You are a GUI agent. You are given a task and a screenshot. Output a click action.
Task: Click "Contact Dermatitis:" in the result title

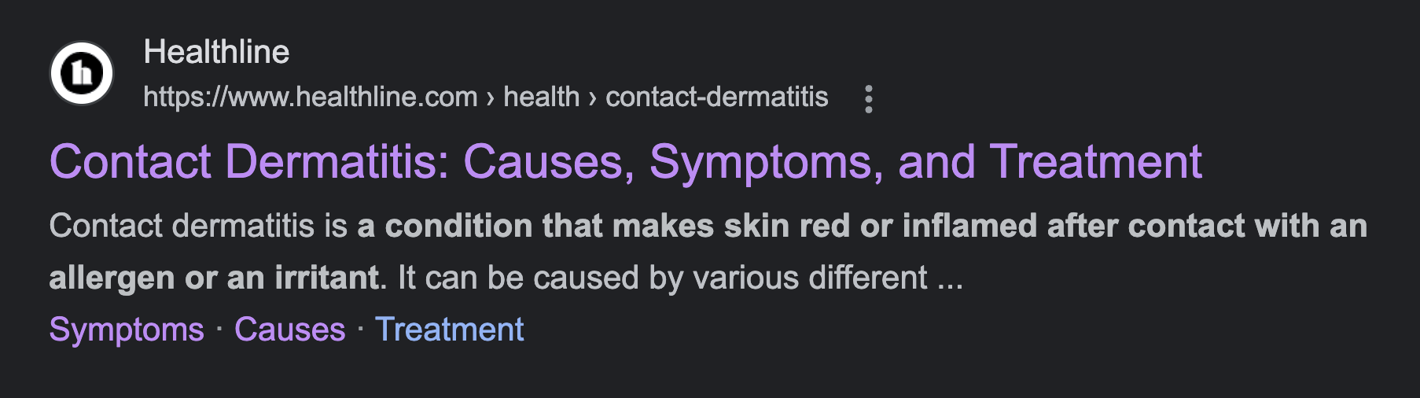[249, 162]
